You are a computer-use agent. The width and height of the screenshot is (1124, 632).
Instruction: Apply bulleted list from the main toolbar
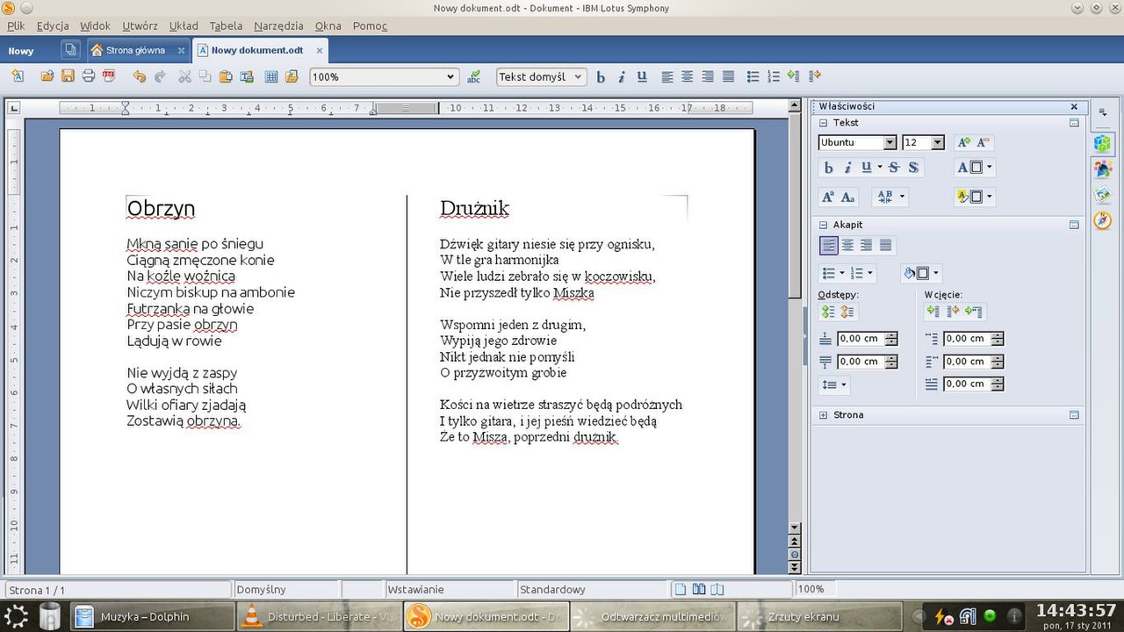tap(753, 76)
